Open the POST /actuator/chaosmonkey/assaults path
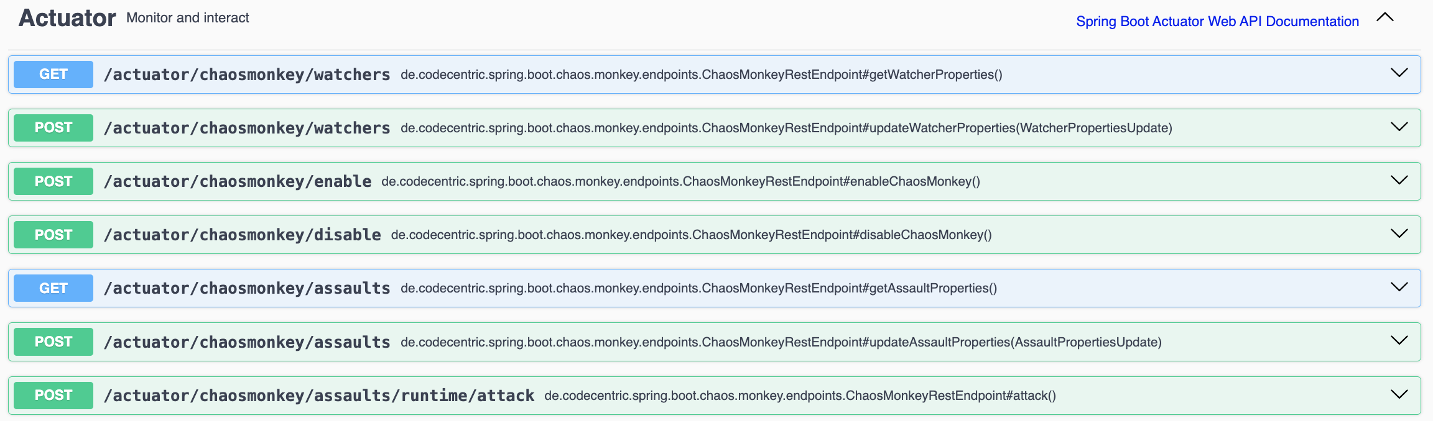This screenshot has width=1433, height=421. point(247,342)
